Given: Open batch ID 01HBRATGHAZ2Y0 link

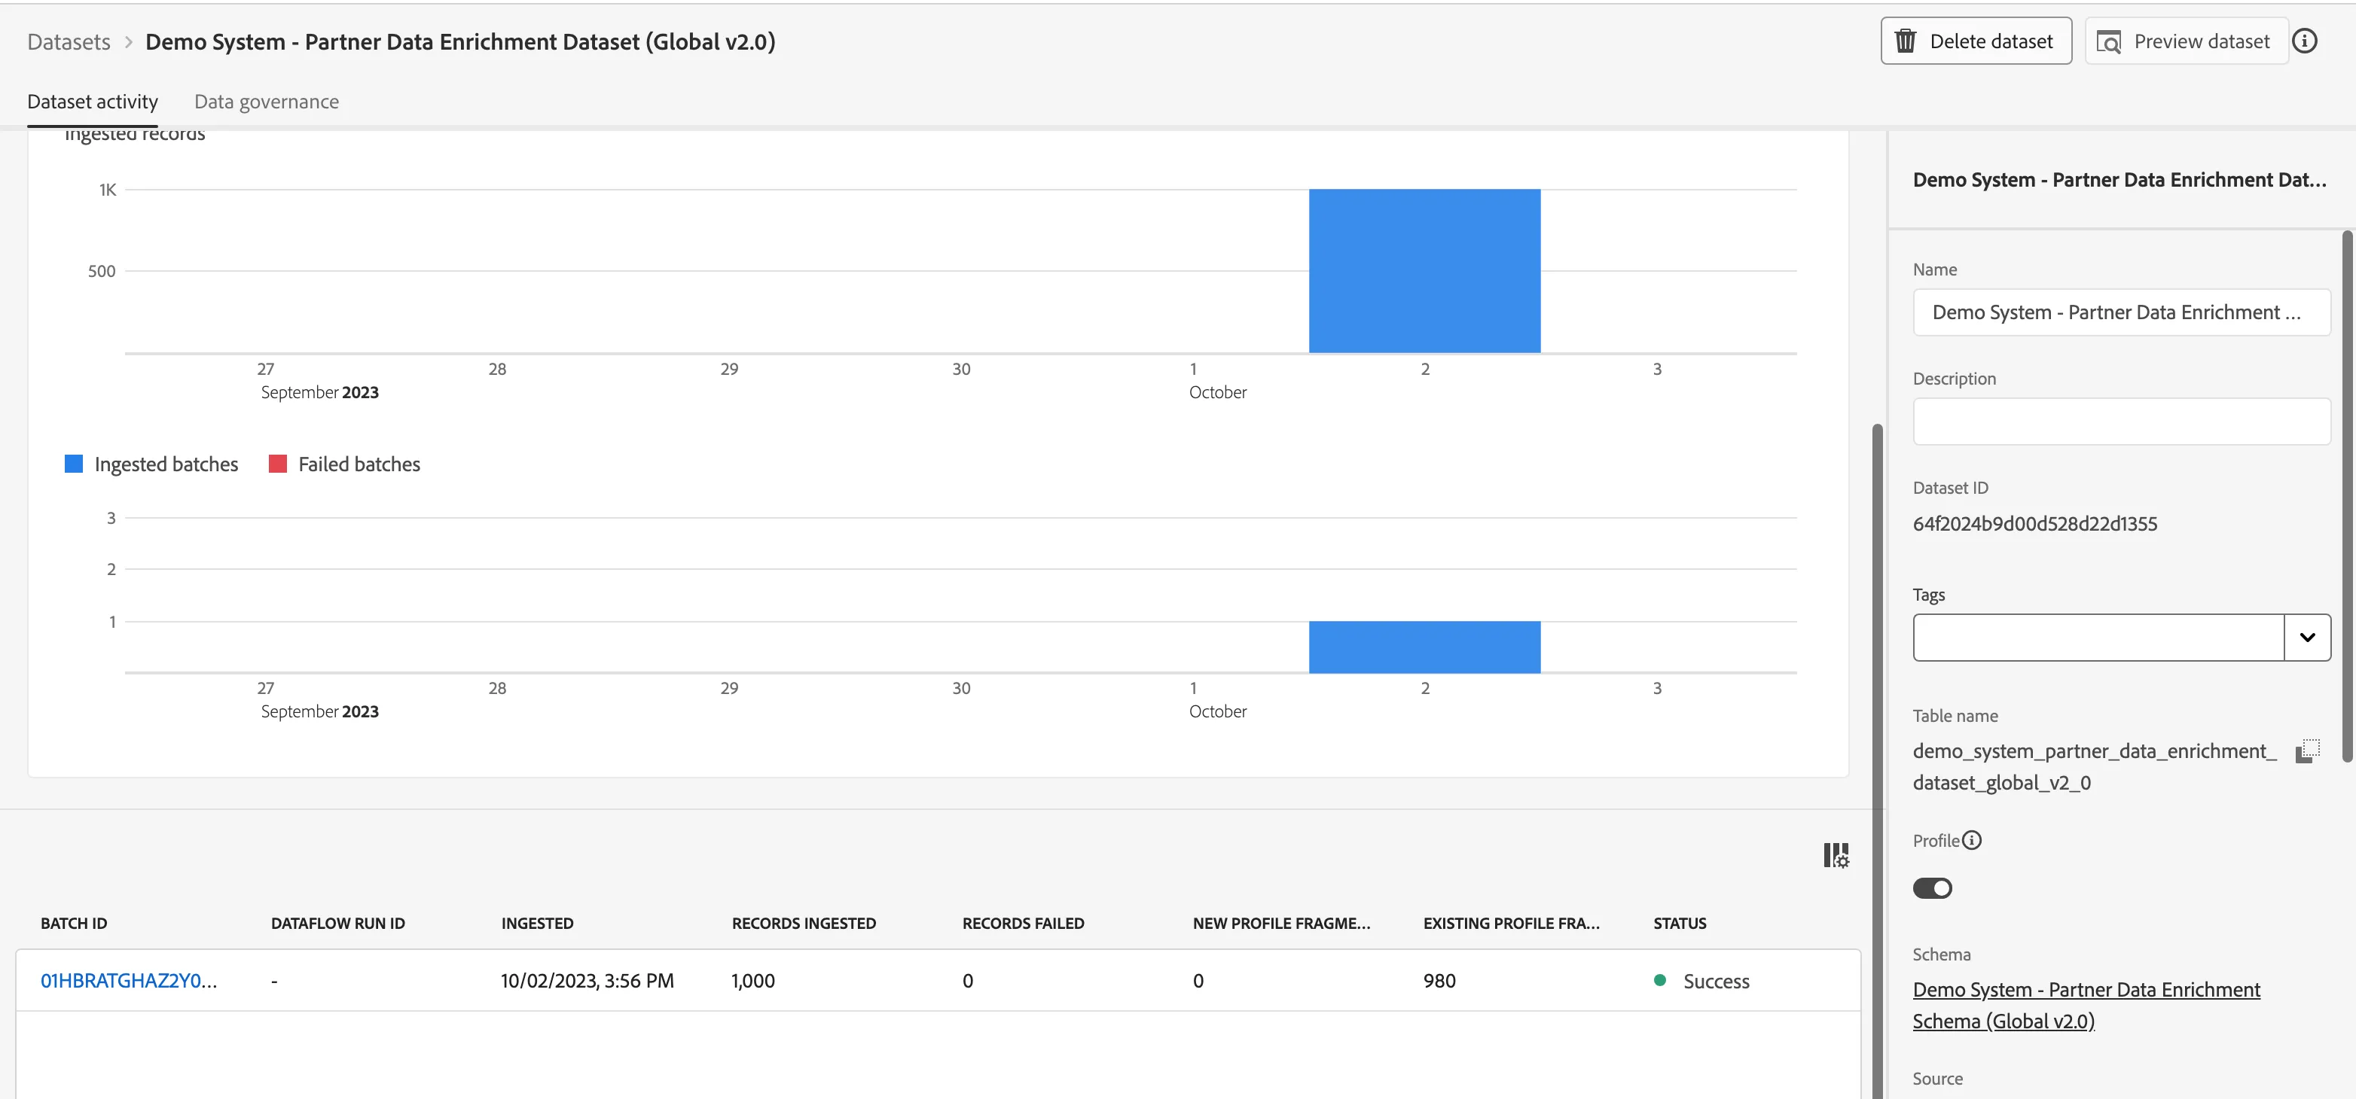Looking at the screenshot, I should pos(129,980).
